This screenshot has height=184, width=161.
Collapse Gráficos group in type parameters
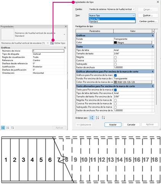153,36
